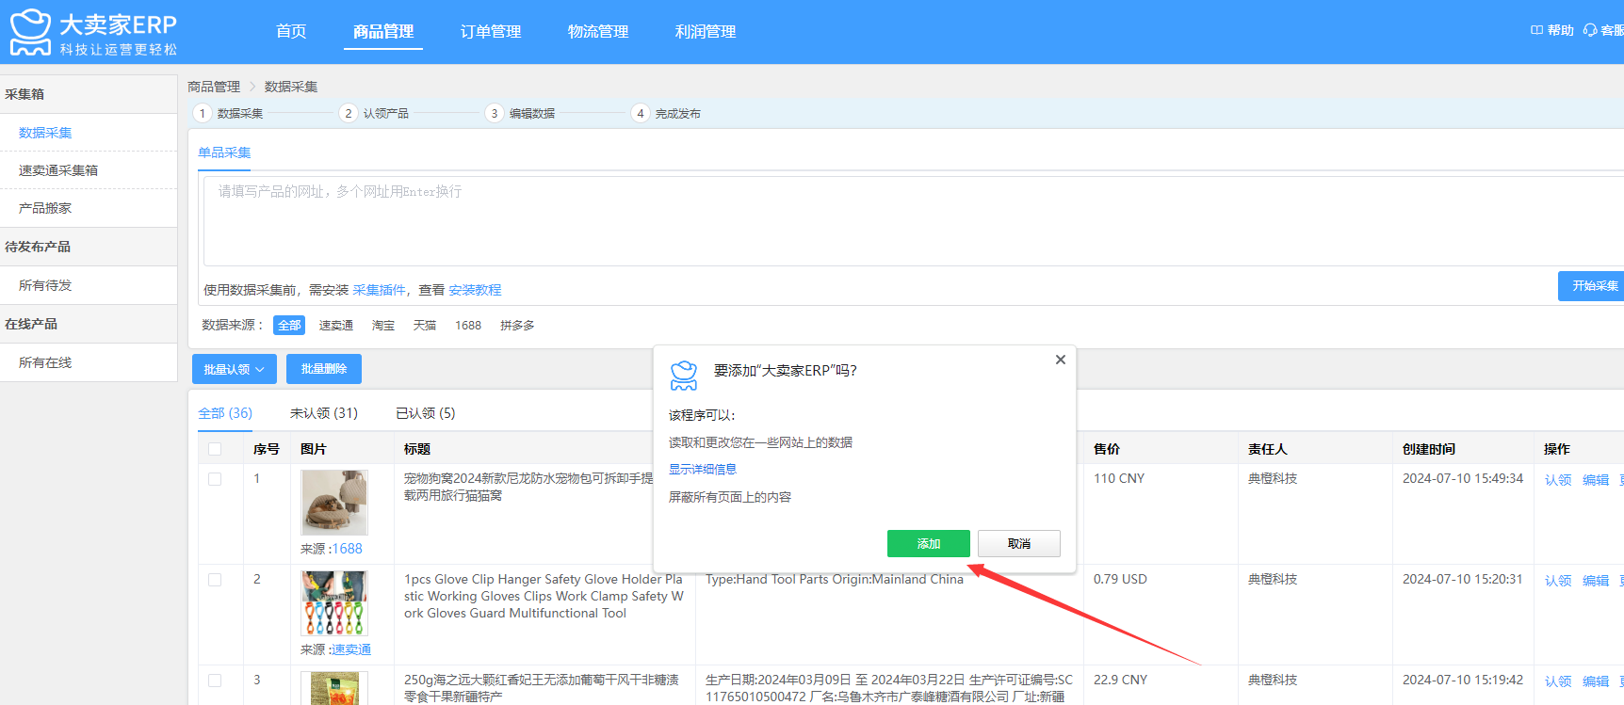This screenshot has height=705, width=1624.
Task: Click the 帮助 help book icon
Action: (1536, 30)
